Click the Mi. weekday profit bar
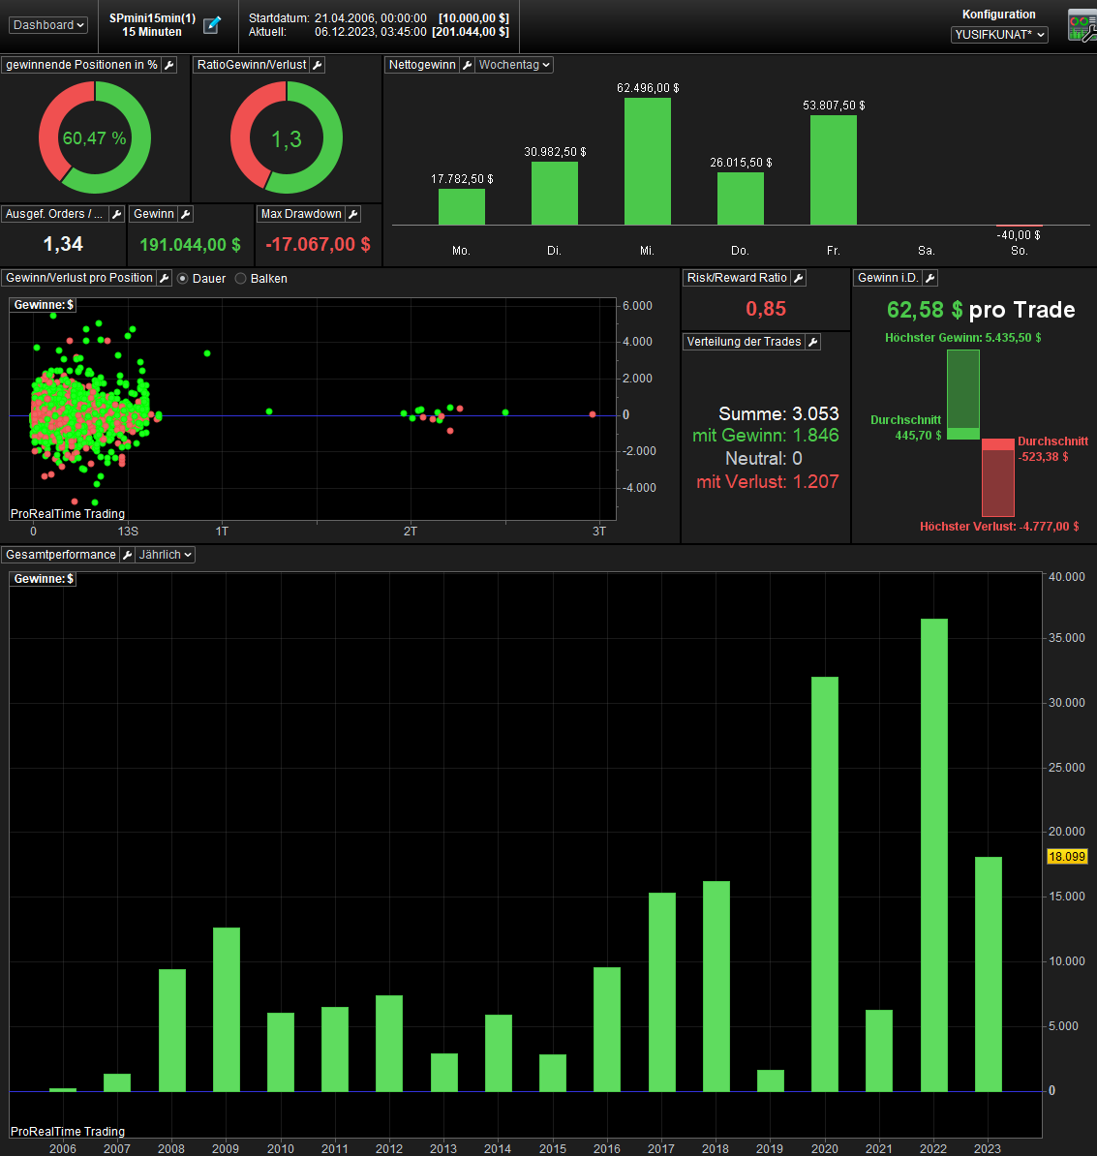Screen dimensions: 1097x1156 click(x=648, y=162)
